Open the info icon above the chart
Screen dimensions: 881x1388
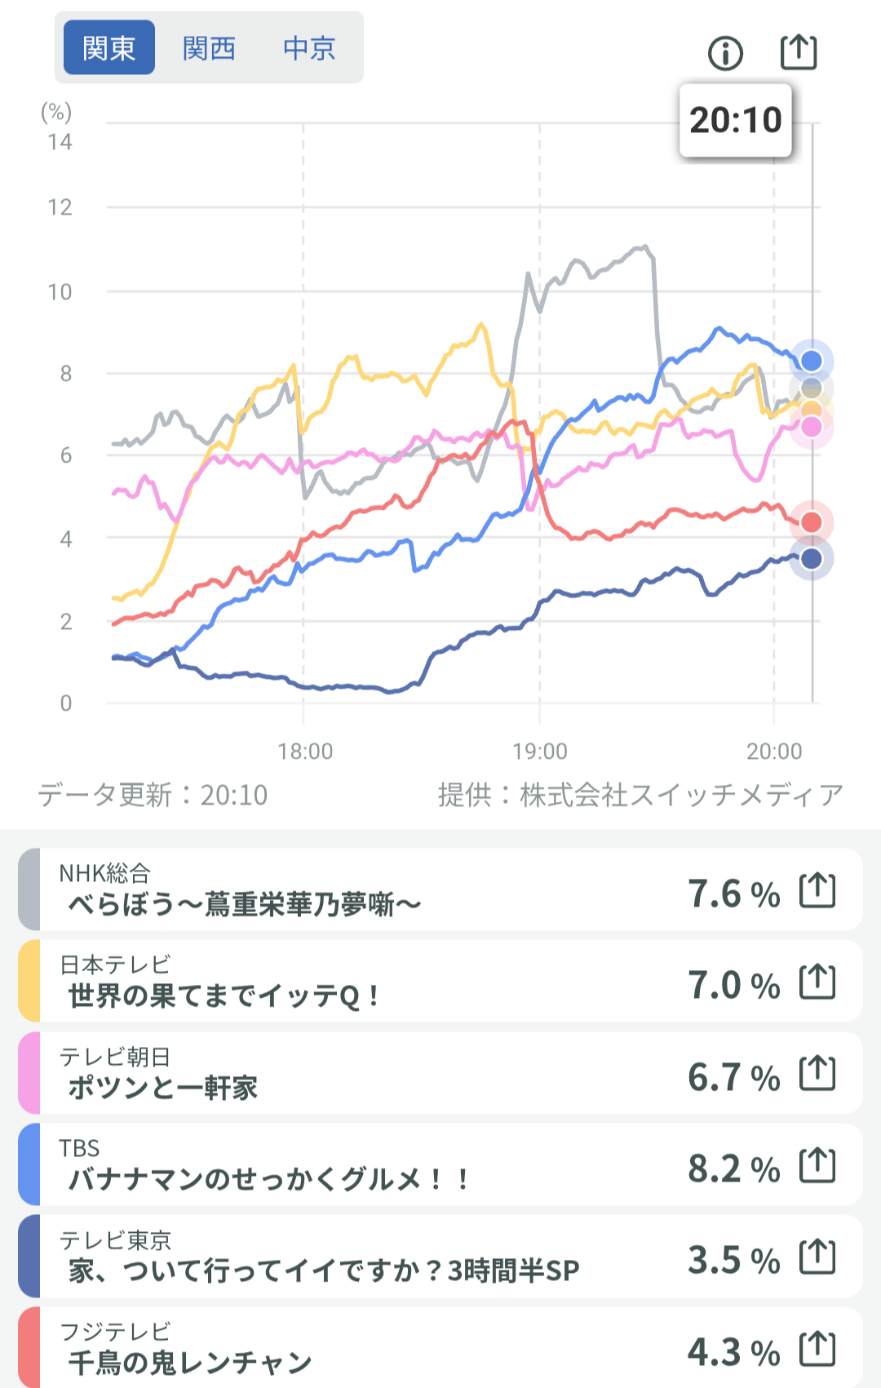725,54
